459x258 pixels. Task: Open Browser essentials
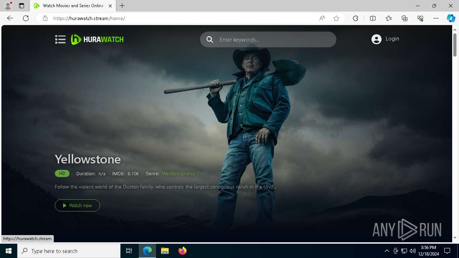tap(420, 18)
